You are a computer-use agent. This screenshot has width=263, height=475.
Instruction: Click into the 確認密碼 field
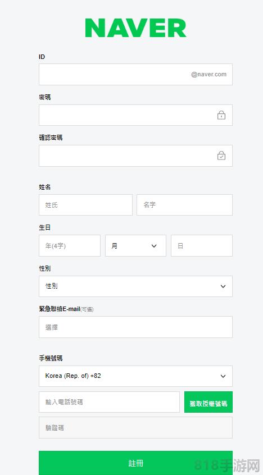coord(135,156)
